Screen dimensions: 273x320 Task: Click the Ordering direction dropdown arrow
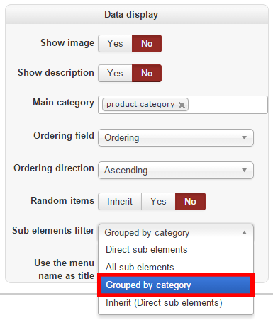click(x=245, y=170)
